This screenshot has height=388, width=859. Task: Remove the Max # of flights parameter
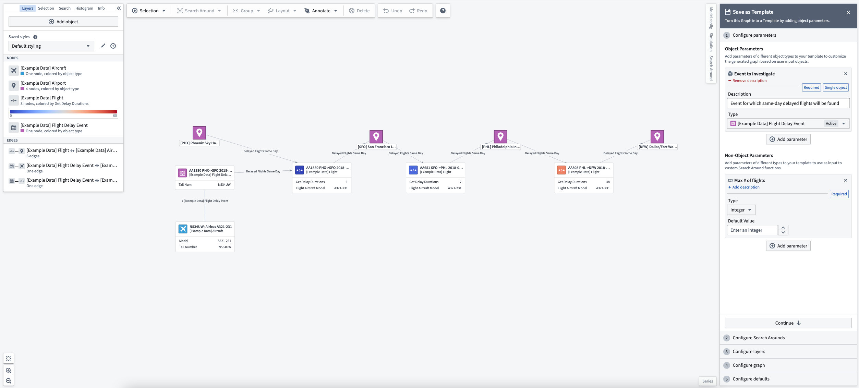pyautogui.click(x=846, y=180)
